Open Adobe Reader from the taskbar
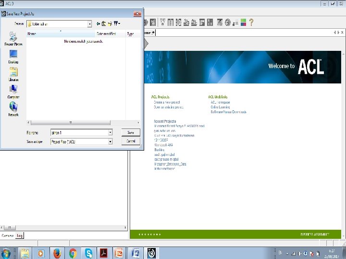The width and height of the screenshot is (346, 259). click(x=104, y=253)
